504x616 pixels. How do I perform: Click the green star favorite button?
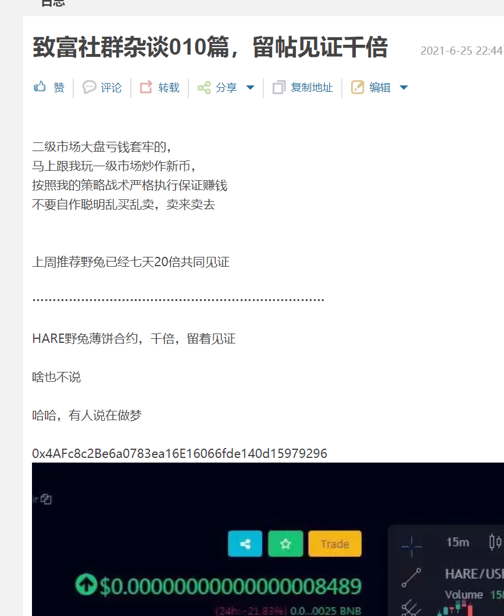(285, 544)
